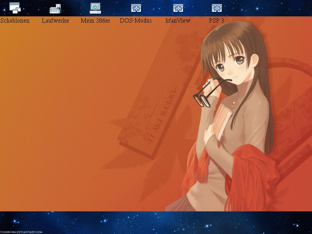Launch the IrfanView program icon
This screenshot has height=234, width=312.
[x=178, y=8]
